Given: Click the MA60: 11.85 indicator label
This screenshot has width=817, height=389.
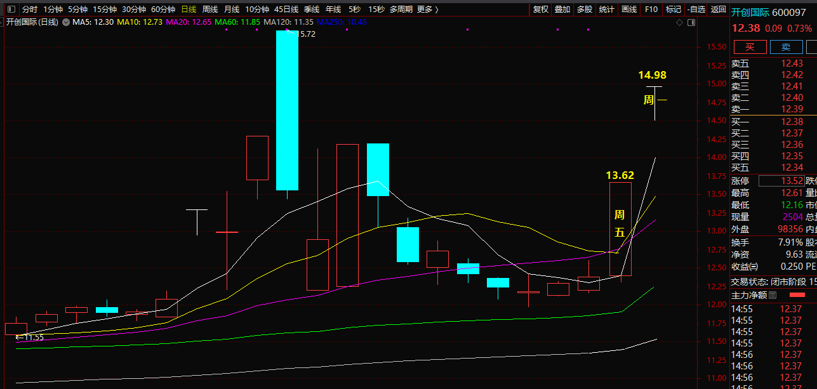Looking at the screenshot, I should 237,22.
